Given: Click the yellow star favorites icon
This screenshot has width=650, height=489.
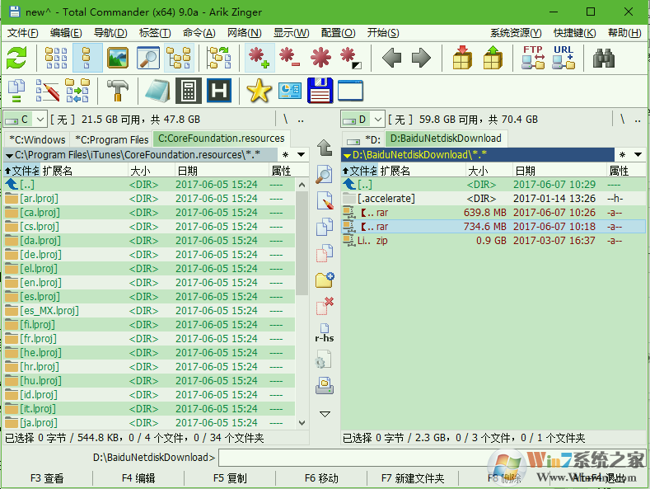Looking at the screenshot, I should pos(259,91).
